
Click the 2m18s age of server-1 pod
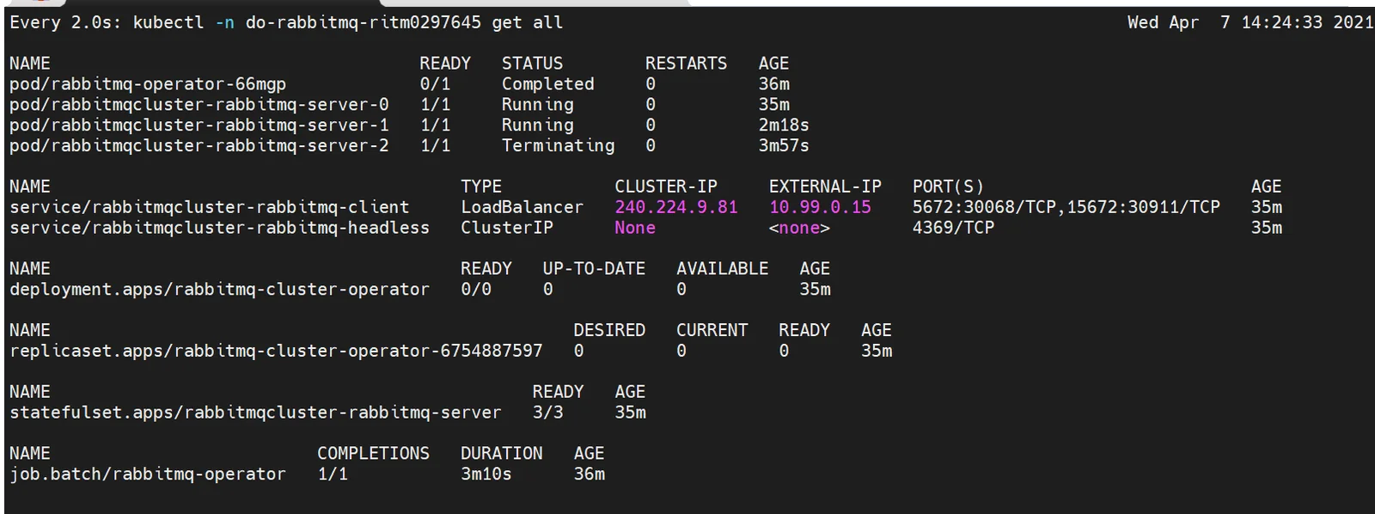(784, 125)
